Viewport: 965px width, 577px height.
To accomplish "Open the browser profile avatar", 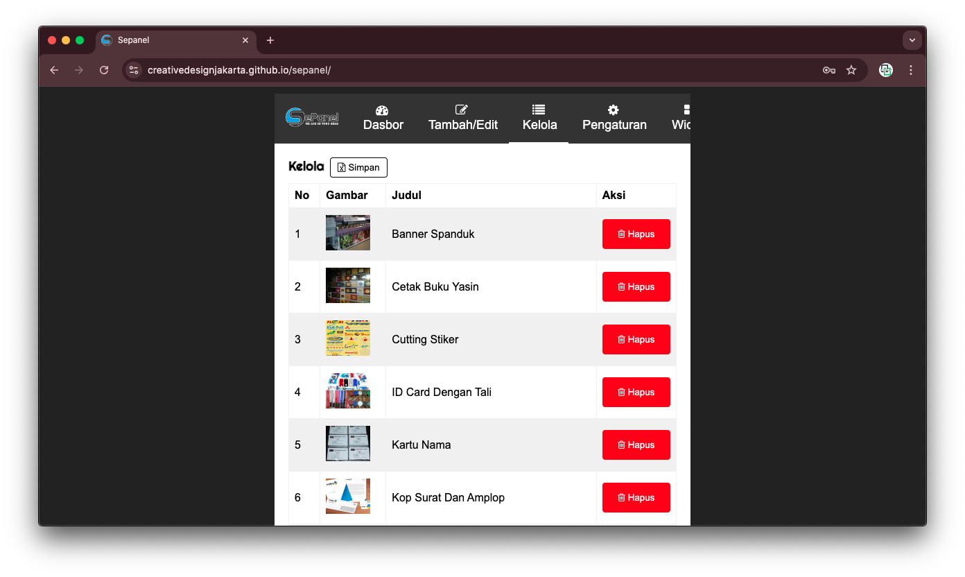I will click(886, 70).
